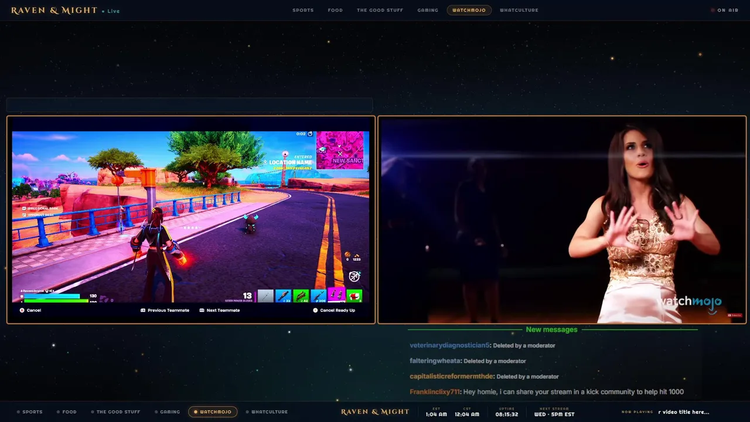This screenshot has width=750, height=422.
Task: Click the game stream video panel
Action: [191, 220]
